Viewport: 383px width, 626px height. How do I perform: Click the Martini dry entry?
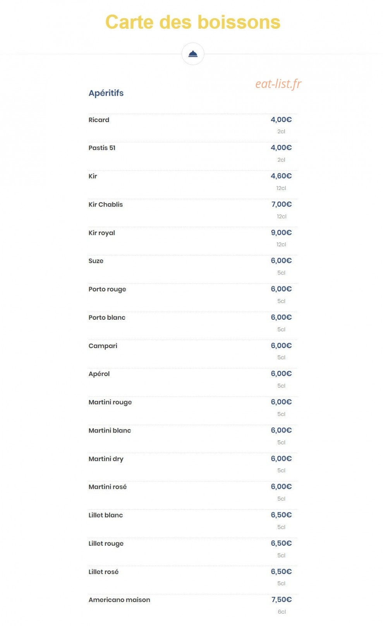tap(106, 459)
